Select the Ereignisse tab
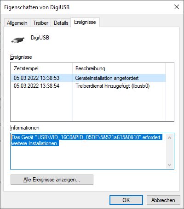This screenshot has height=209, width=184. tap(85, 22)
